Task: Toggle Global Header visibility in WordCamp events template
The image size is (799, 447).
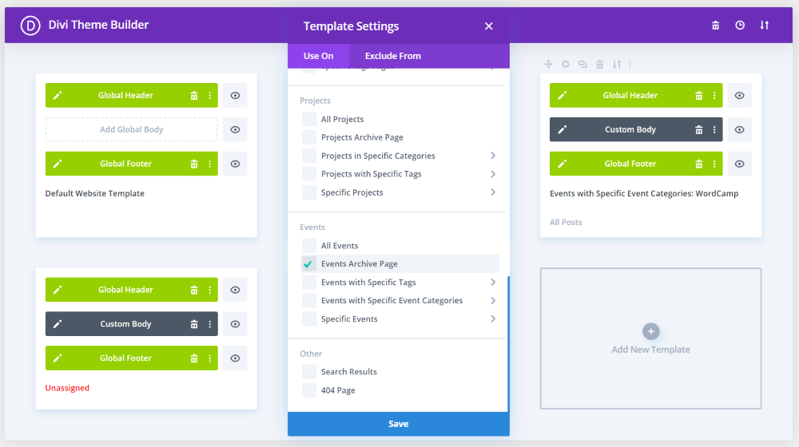Action: [739, 95]
